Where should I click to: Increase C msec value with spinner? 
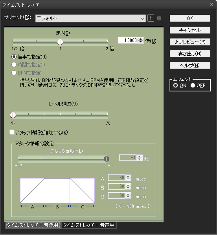[x=128, y=194]
